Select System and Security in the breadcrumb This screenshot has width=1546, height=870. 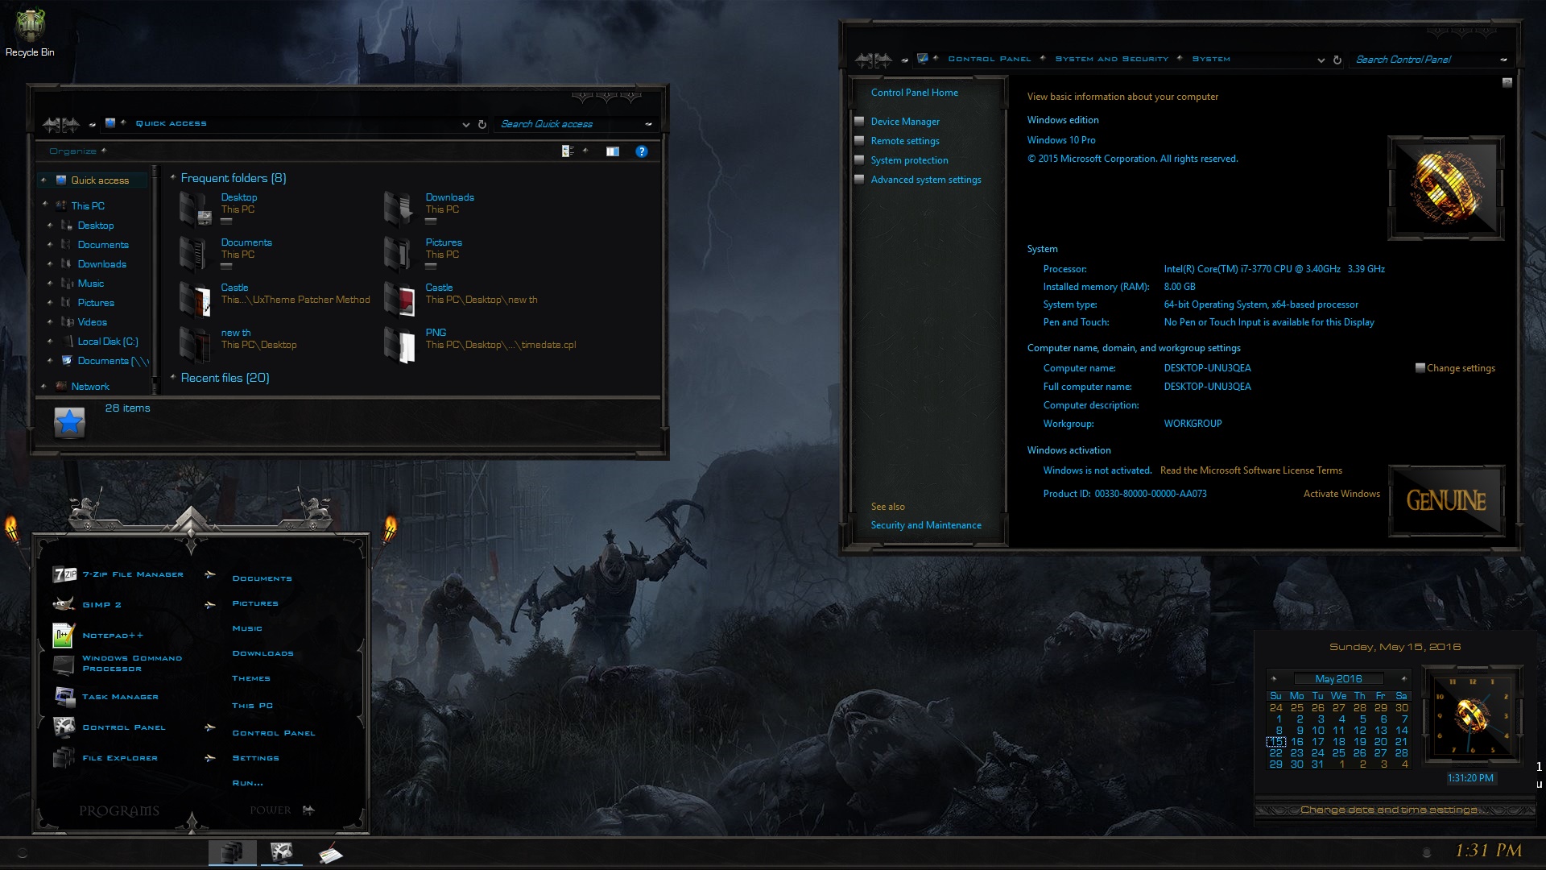pyautogui.click(x=1111, y=58)
